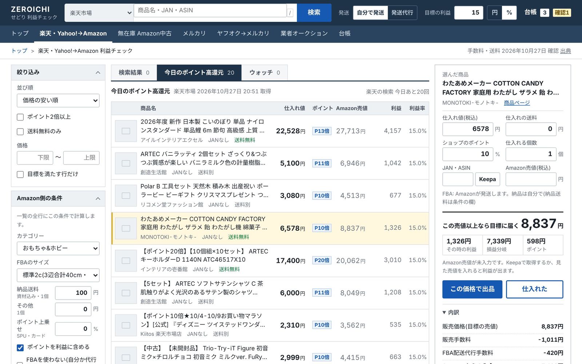This screenshot has width=582, height=364.
Task: Open the 確認1 badge in header
Action: coord(562,13)
